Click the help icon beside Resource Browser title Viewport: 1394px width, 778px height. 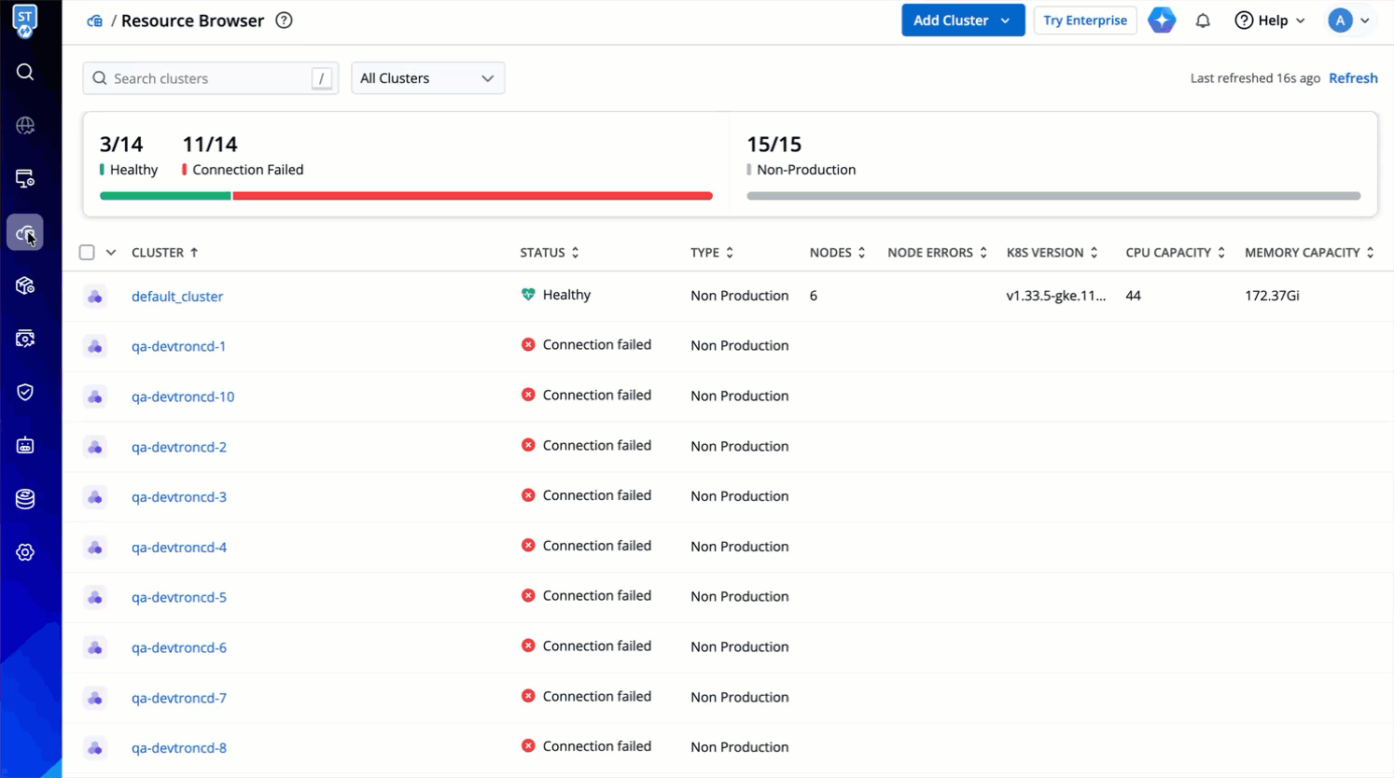[x=284, y=21]
